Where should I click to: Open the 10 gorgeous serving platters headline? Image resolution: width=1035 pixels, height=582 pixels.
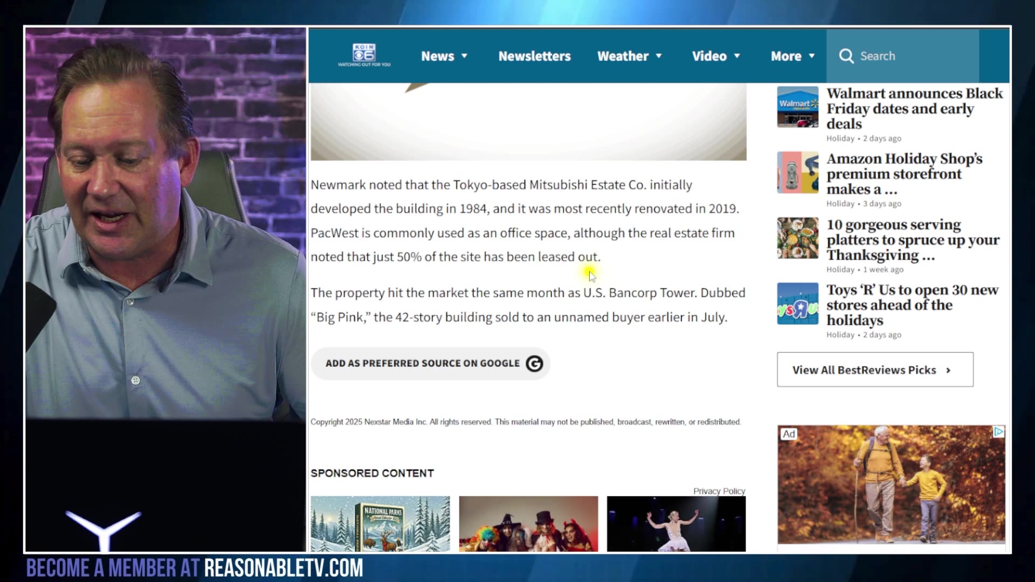click(913, 239)
